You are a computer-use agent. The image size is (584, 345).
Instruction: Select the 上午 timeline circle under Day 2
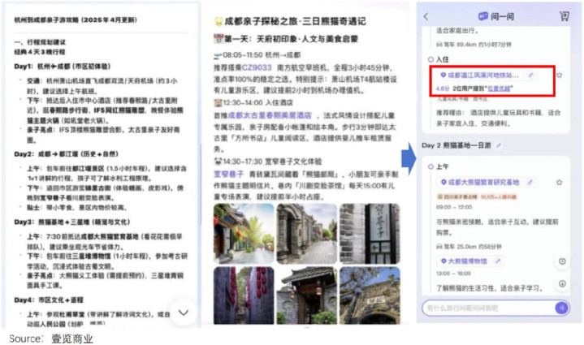(x=430, y=166)
